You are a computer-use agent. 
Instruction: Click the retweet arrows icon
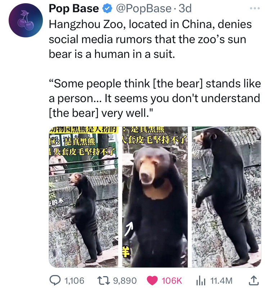coord(103,280)
